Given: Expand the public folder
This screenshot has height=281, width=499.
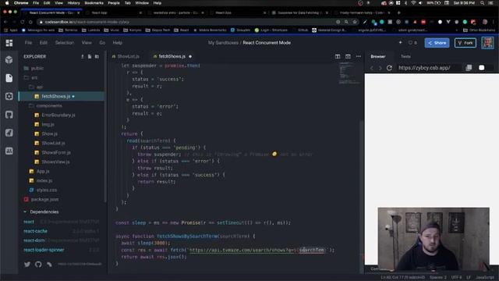Looking at the screenshot, I should click(x=34, y=68).
